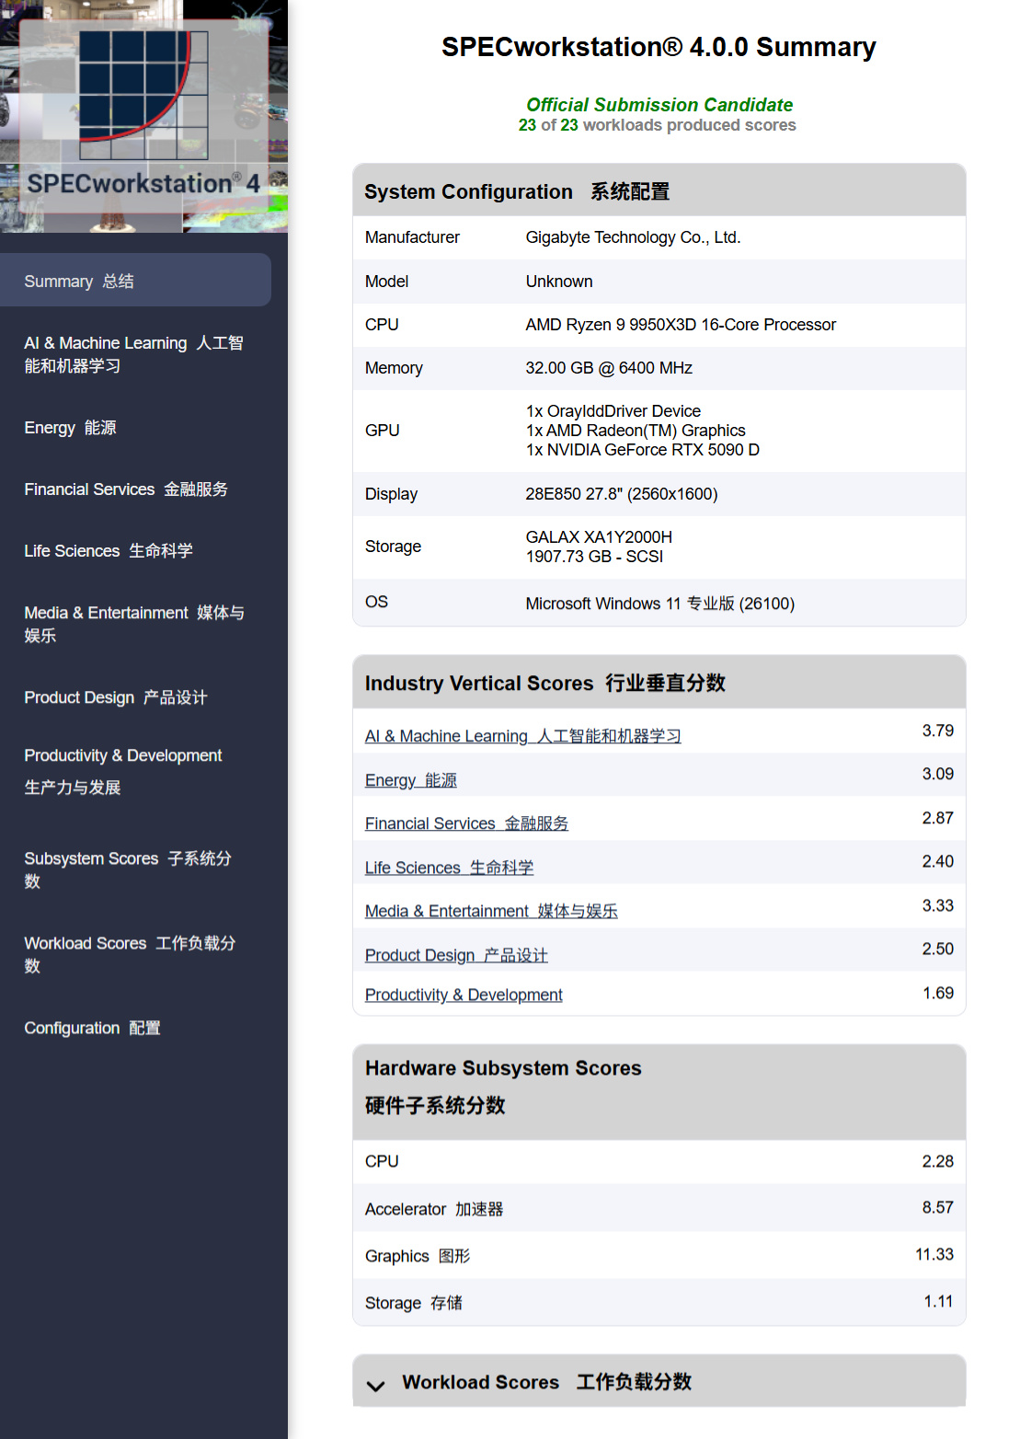The width and height of the screenshot is (1031, 1439).
Task: Follow Productivity & Development score link
Action: [x=464, y=995]
